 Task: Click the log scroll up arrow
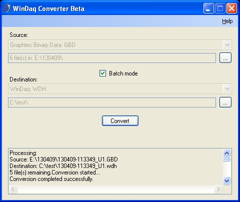[227, 153]
